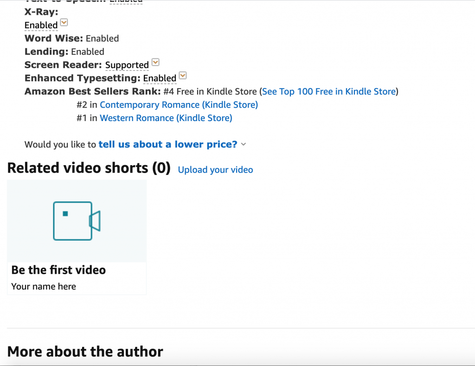Click the underlined Supported text for Screen Reader
This screenshot has width=475, height=366.
pos(127,65)
